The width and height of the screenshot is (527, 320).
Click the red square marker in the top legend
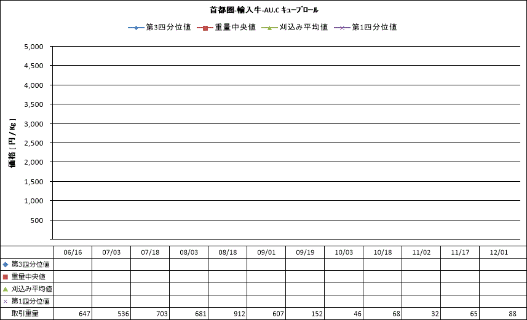point(205,28)
